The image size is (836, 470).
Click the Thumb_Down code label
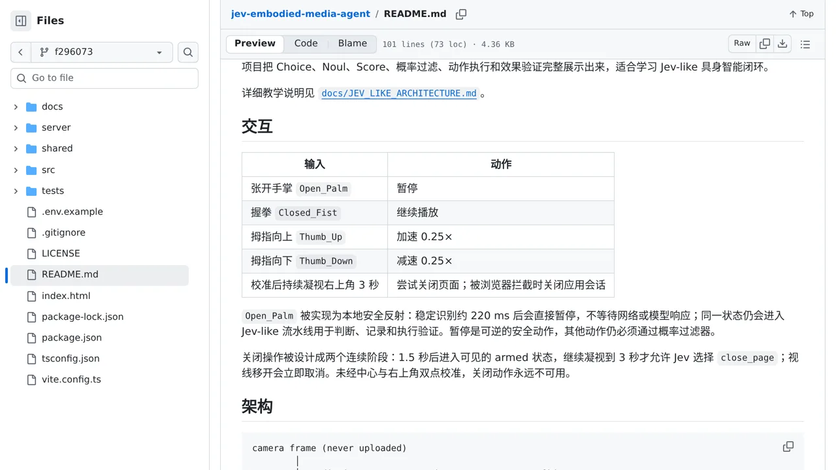tap(326, 261)
